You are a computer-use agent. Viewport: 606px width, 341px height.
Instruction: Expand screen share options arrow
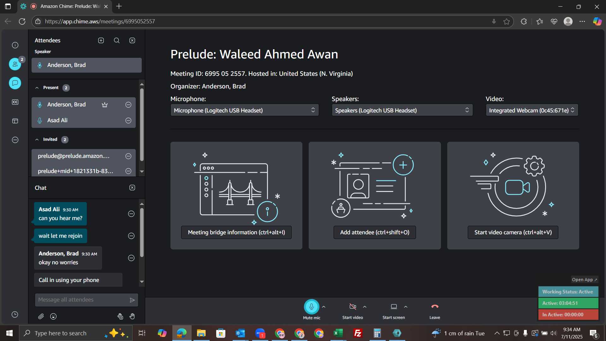click(x=406, y=307)
